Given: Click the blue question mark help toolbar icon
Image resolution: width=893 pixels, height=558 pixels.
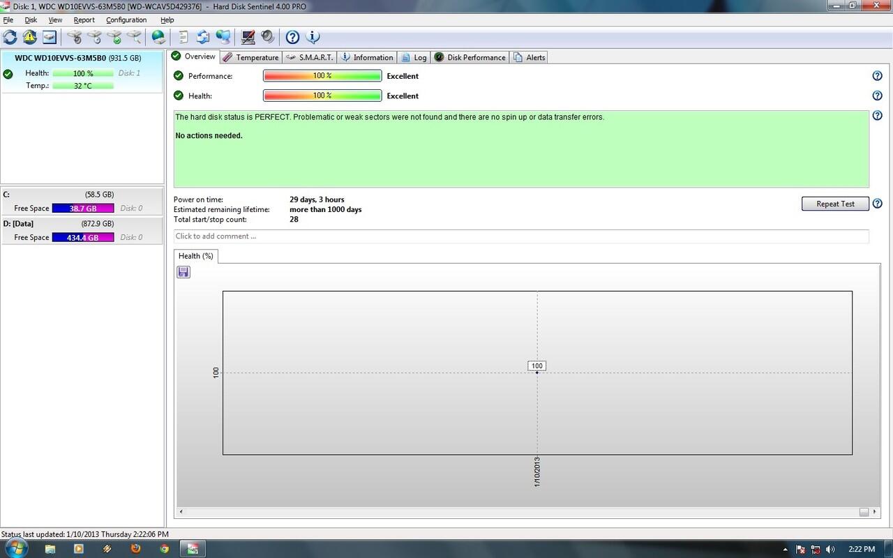Looking at the screenshot, I should tap(293, 37).
